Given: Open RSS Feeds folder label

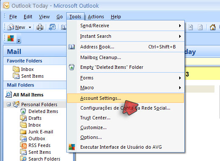Looking at the screenshot, I should tap(39, 145).
